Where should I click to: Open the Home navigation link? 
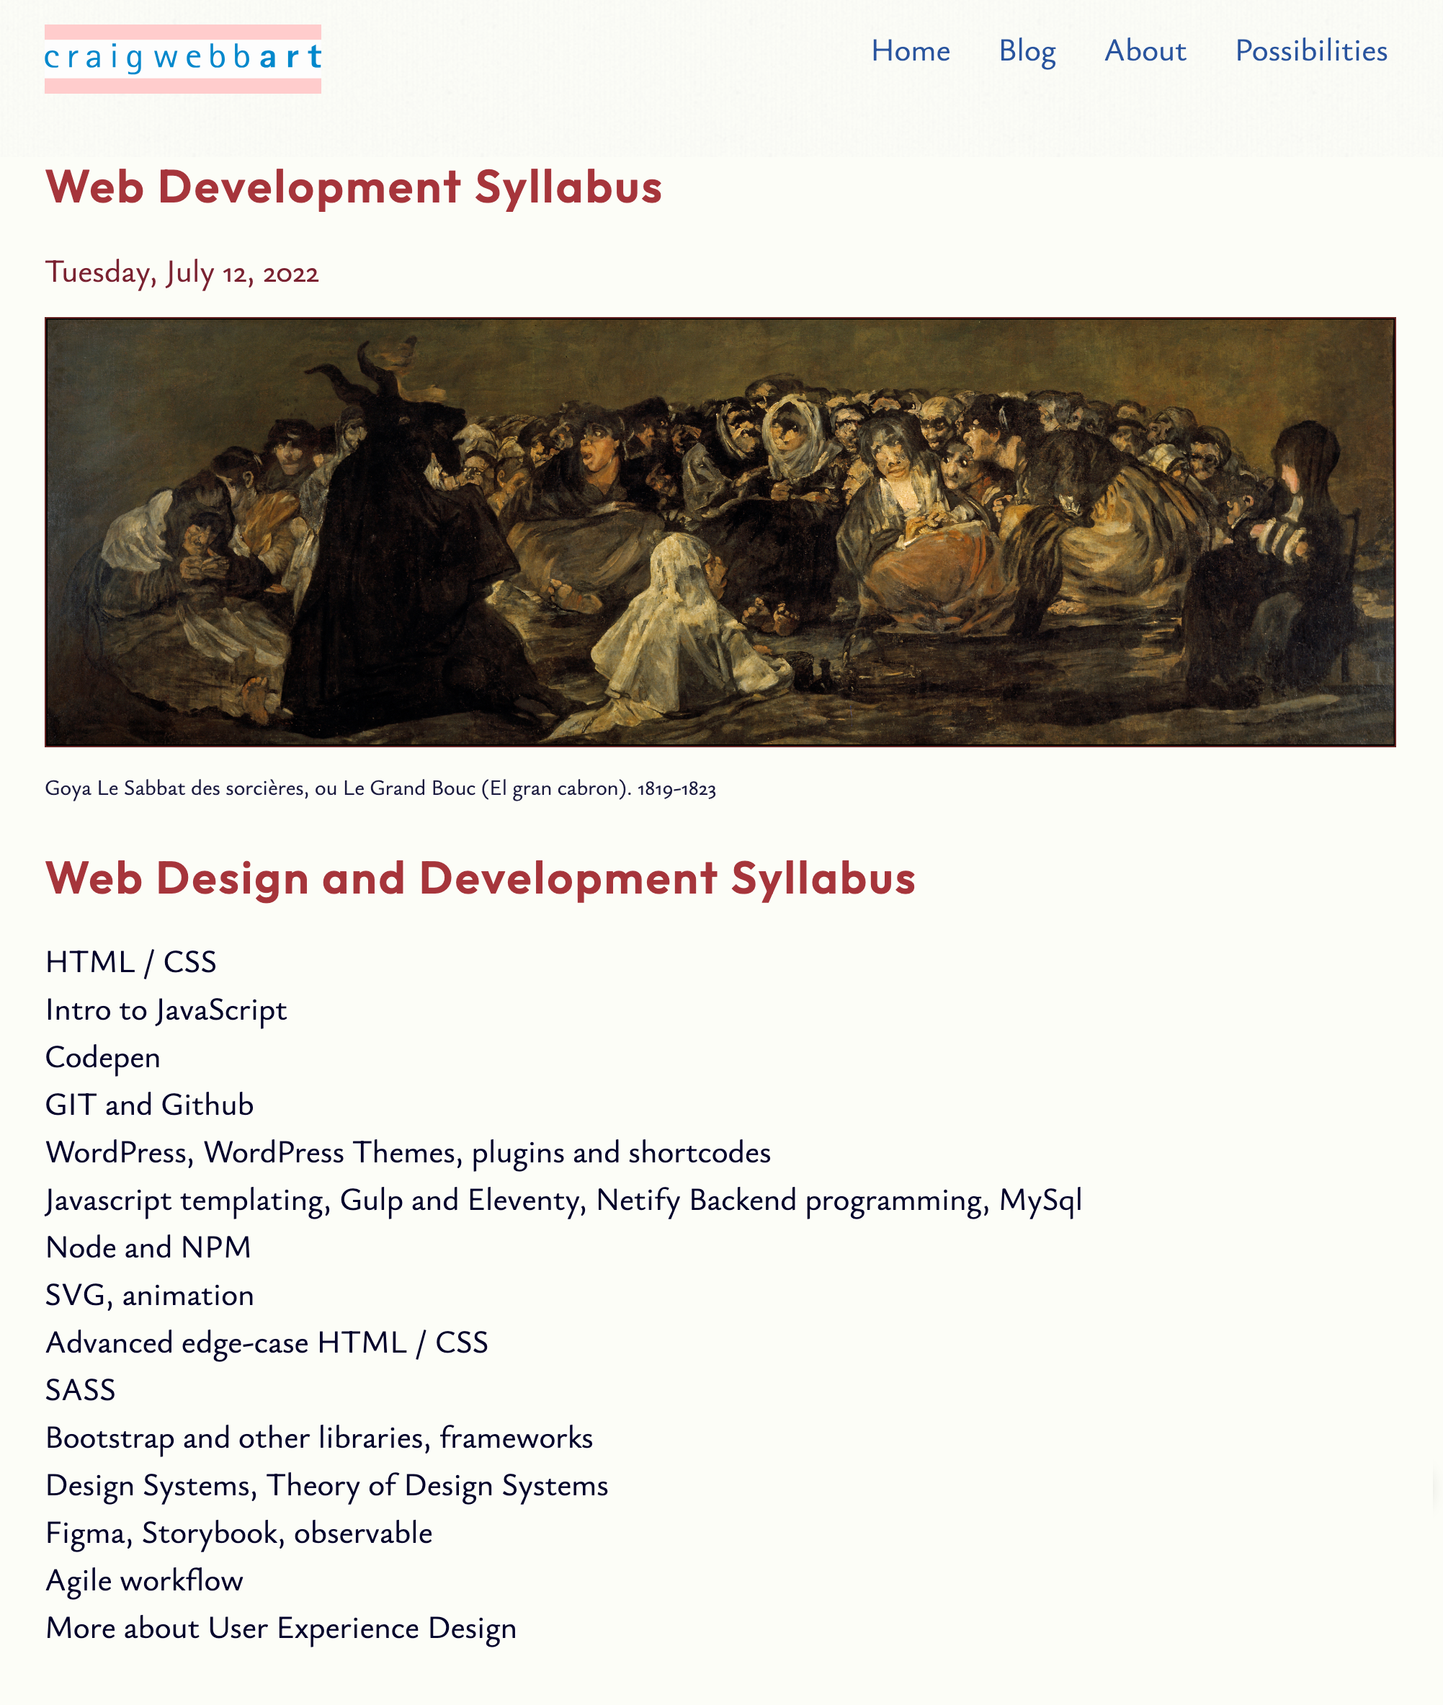[x=910, y=50]
